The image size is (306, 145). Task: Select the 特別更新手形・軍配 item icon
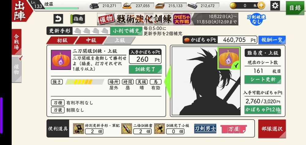(78, 128)
